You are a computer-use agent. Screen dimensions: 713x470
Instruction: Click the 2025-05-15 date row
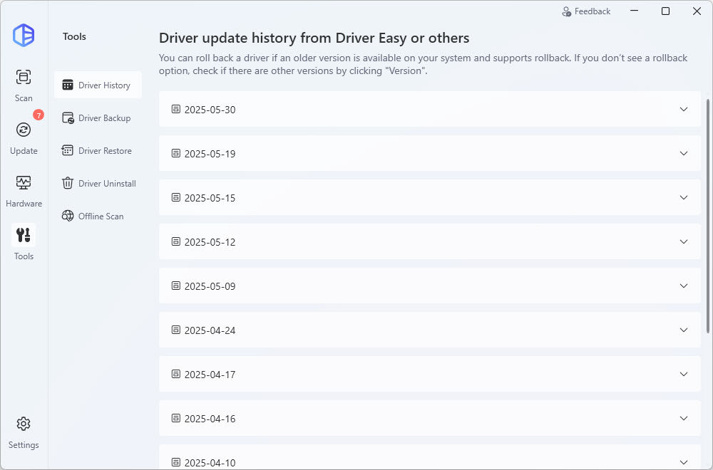point(428,198)
